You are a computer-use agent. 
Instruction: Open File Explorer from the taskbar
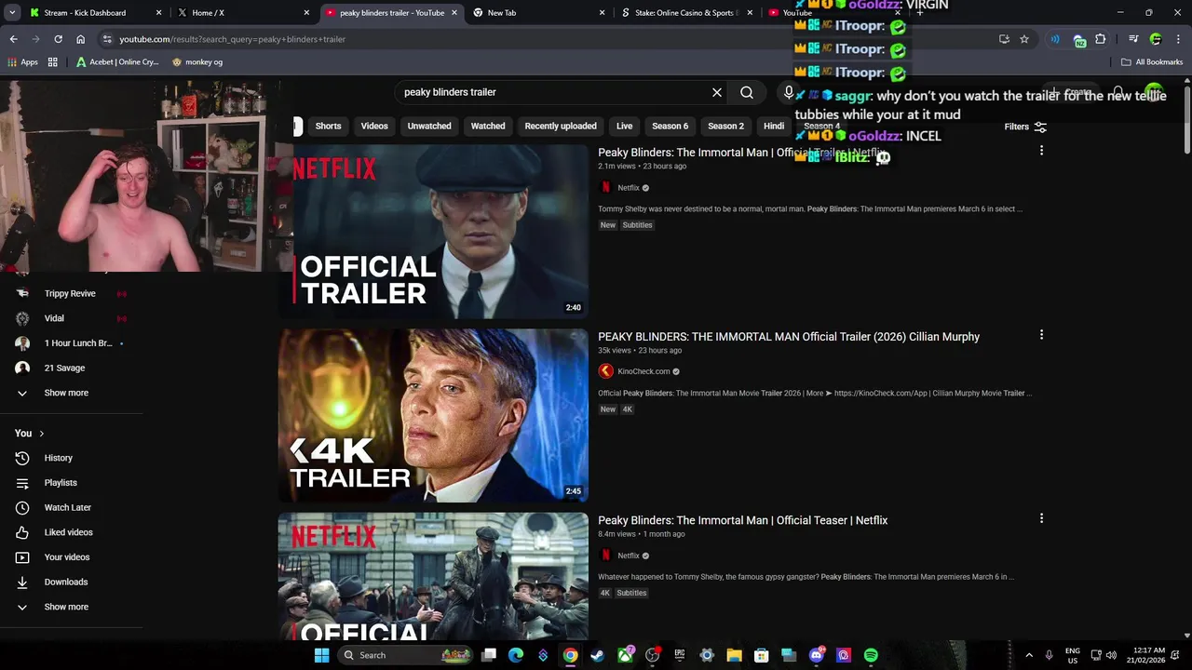[734, 655]
